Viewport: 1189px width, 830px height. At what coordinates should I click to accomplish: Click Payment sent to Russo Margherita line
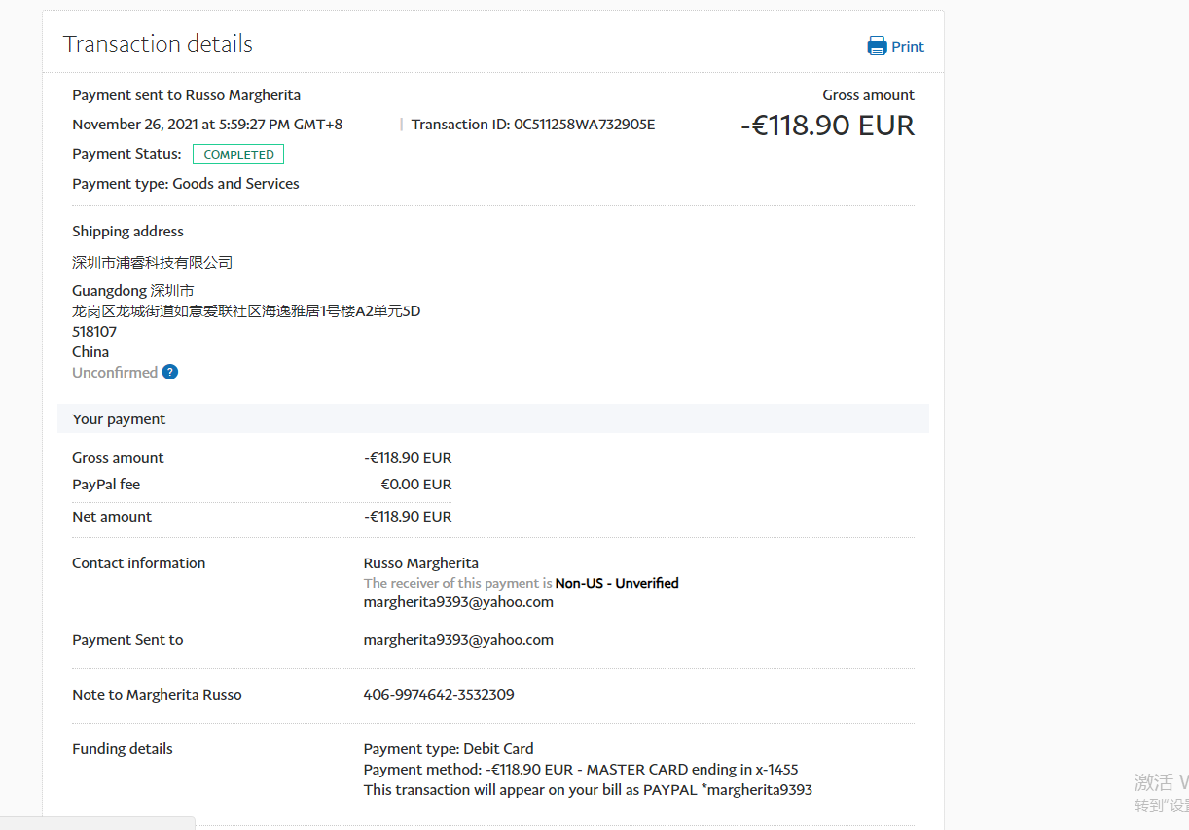(x=186, y=95)
